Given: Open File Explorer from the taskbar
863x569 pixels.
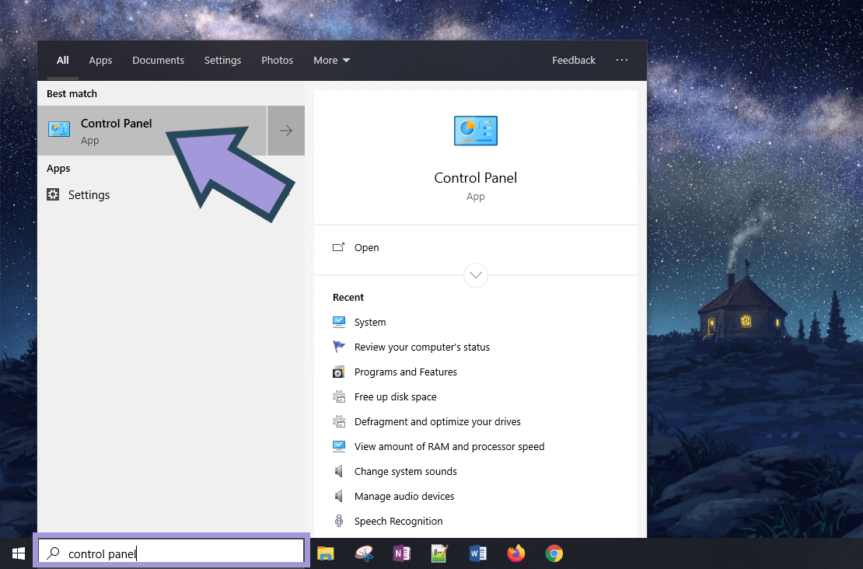Looking at the screenshot, I should (326, 553).
